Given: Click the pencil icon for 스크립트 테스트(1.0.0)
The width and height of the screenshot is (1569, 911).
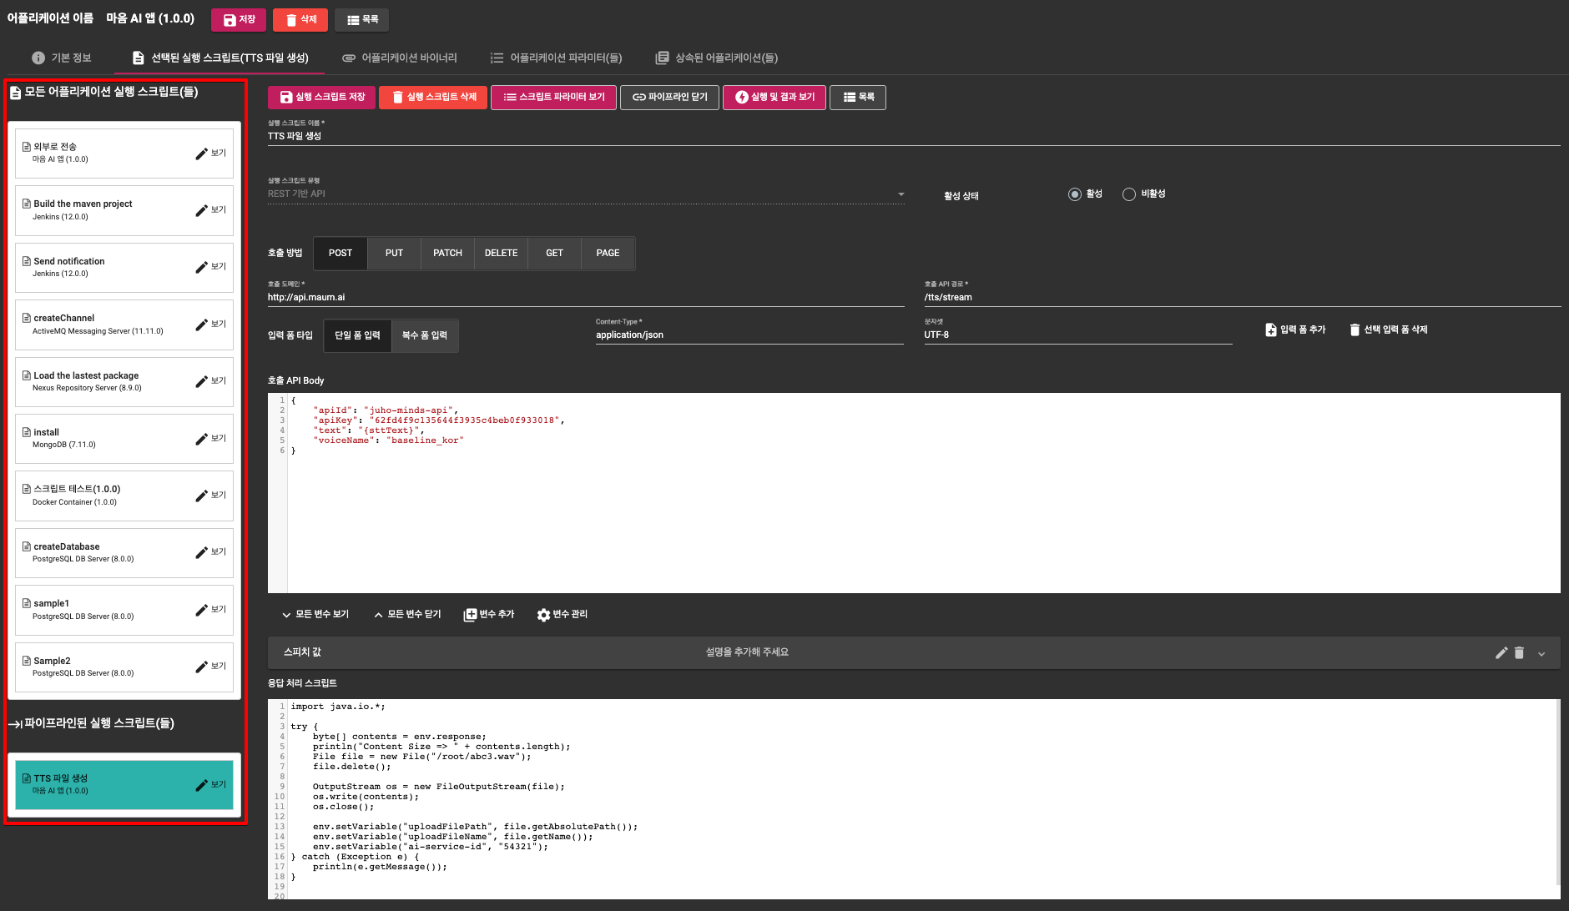Looking at the screenshot, I should (201, 496).
